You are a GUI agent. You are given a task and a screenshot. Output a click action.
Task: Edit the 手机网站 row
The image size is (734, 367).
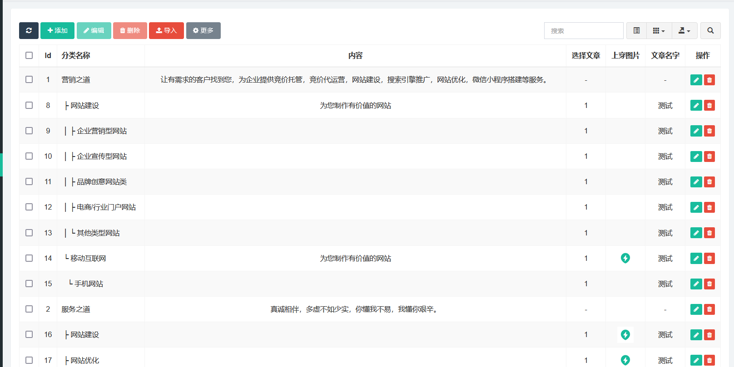click(696, 284)
